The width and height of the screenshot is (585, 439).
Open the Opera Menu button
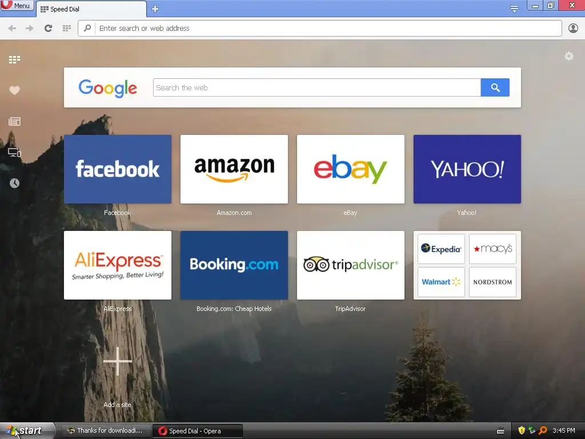pos(17,6)
